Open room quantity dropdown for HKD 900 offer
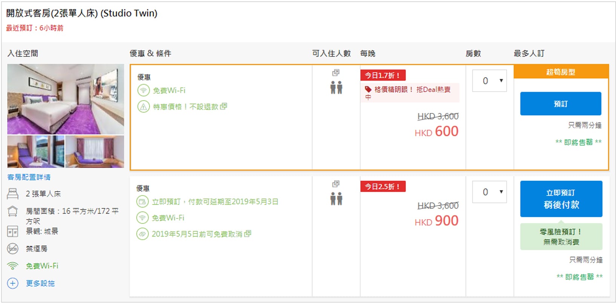The height and width of the screenshot is (304, 616). click(x=489, y=192)
